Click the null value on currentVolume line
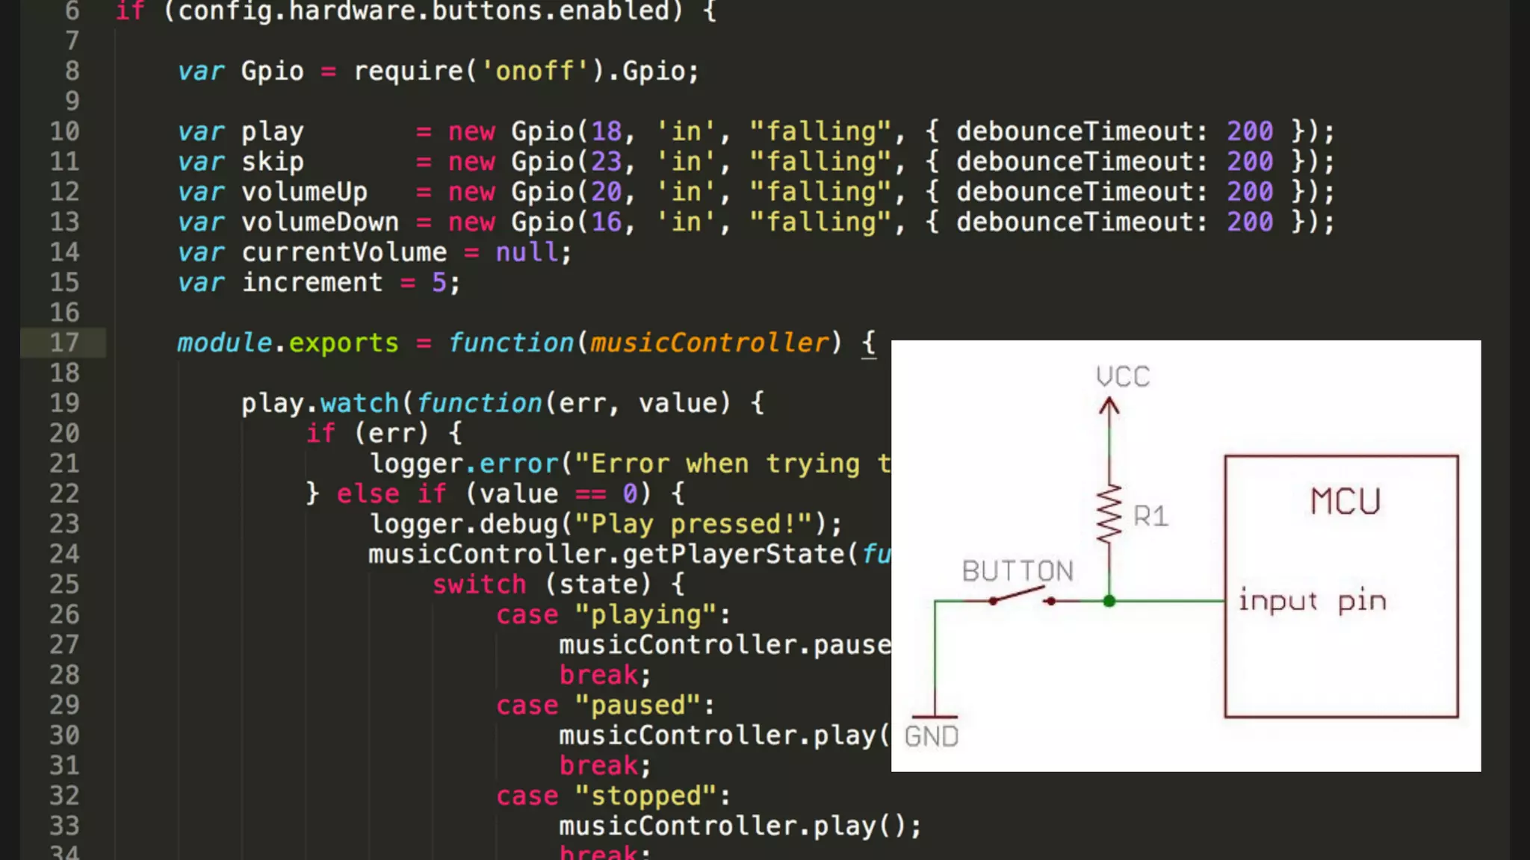This screenshot has width=1530, height=860. tap(527, 252)
